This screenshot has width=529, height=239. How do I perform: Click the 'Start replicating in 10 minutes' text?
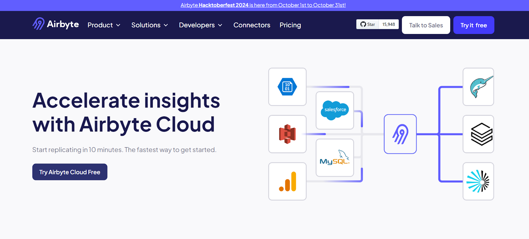(x=124, y=150)
